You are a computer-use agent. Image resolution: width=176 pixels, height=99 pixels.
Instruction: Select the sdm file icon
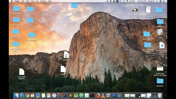click(x=160, y=32)
